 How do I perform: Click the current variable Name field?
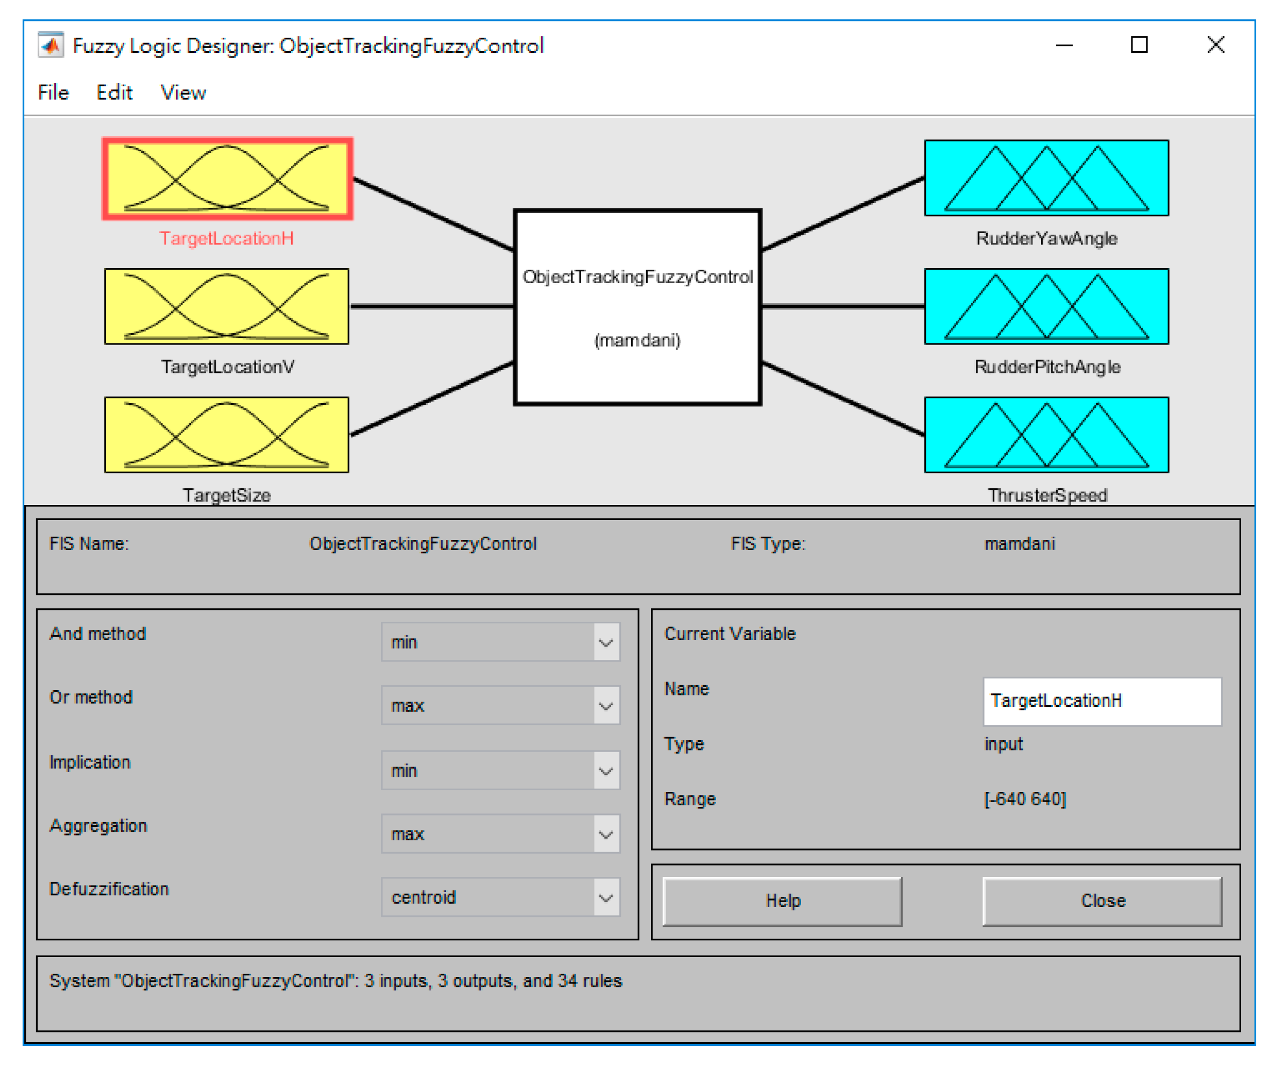pos(1102,701)
